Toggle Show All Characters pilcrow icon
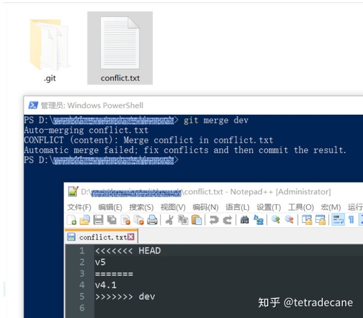The height and width of the screenshot is (318, 363). pos(351,220)
